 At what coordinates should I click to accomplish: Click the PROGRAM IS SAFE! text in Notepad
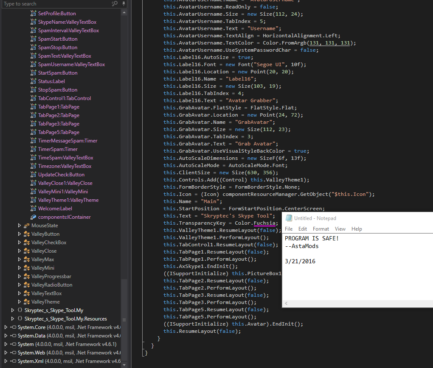312,238
